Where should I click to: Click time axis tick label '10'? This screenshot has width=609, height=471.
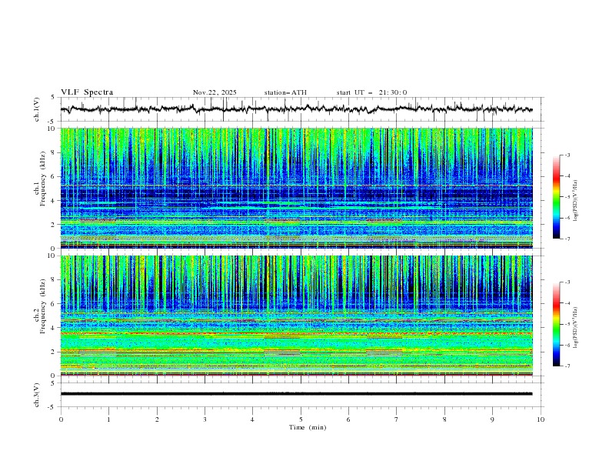(541, 419)
